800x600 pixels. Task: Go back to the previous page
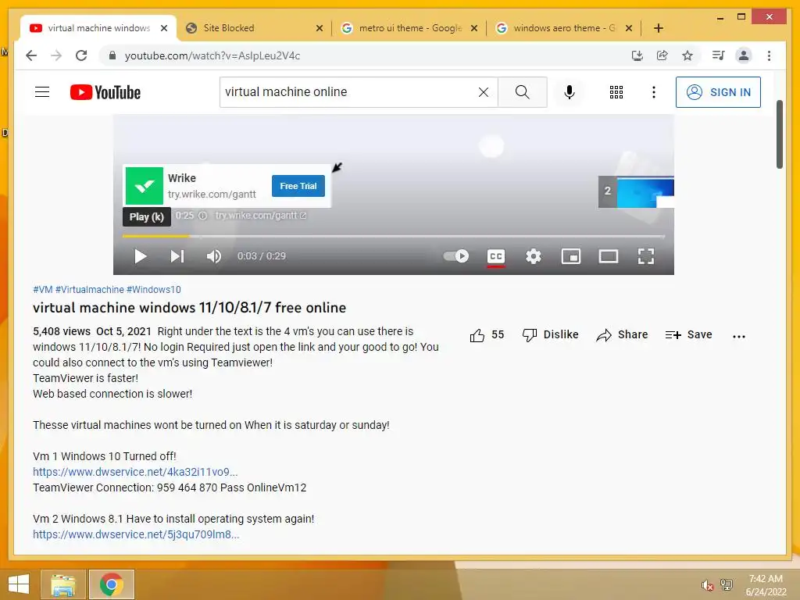point(31,55)
